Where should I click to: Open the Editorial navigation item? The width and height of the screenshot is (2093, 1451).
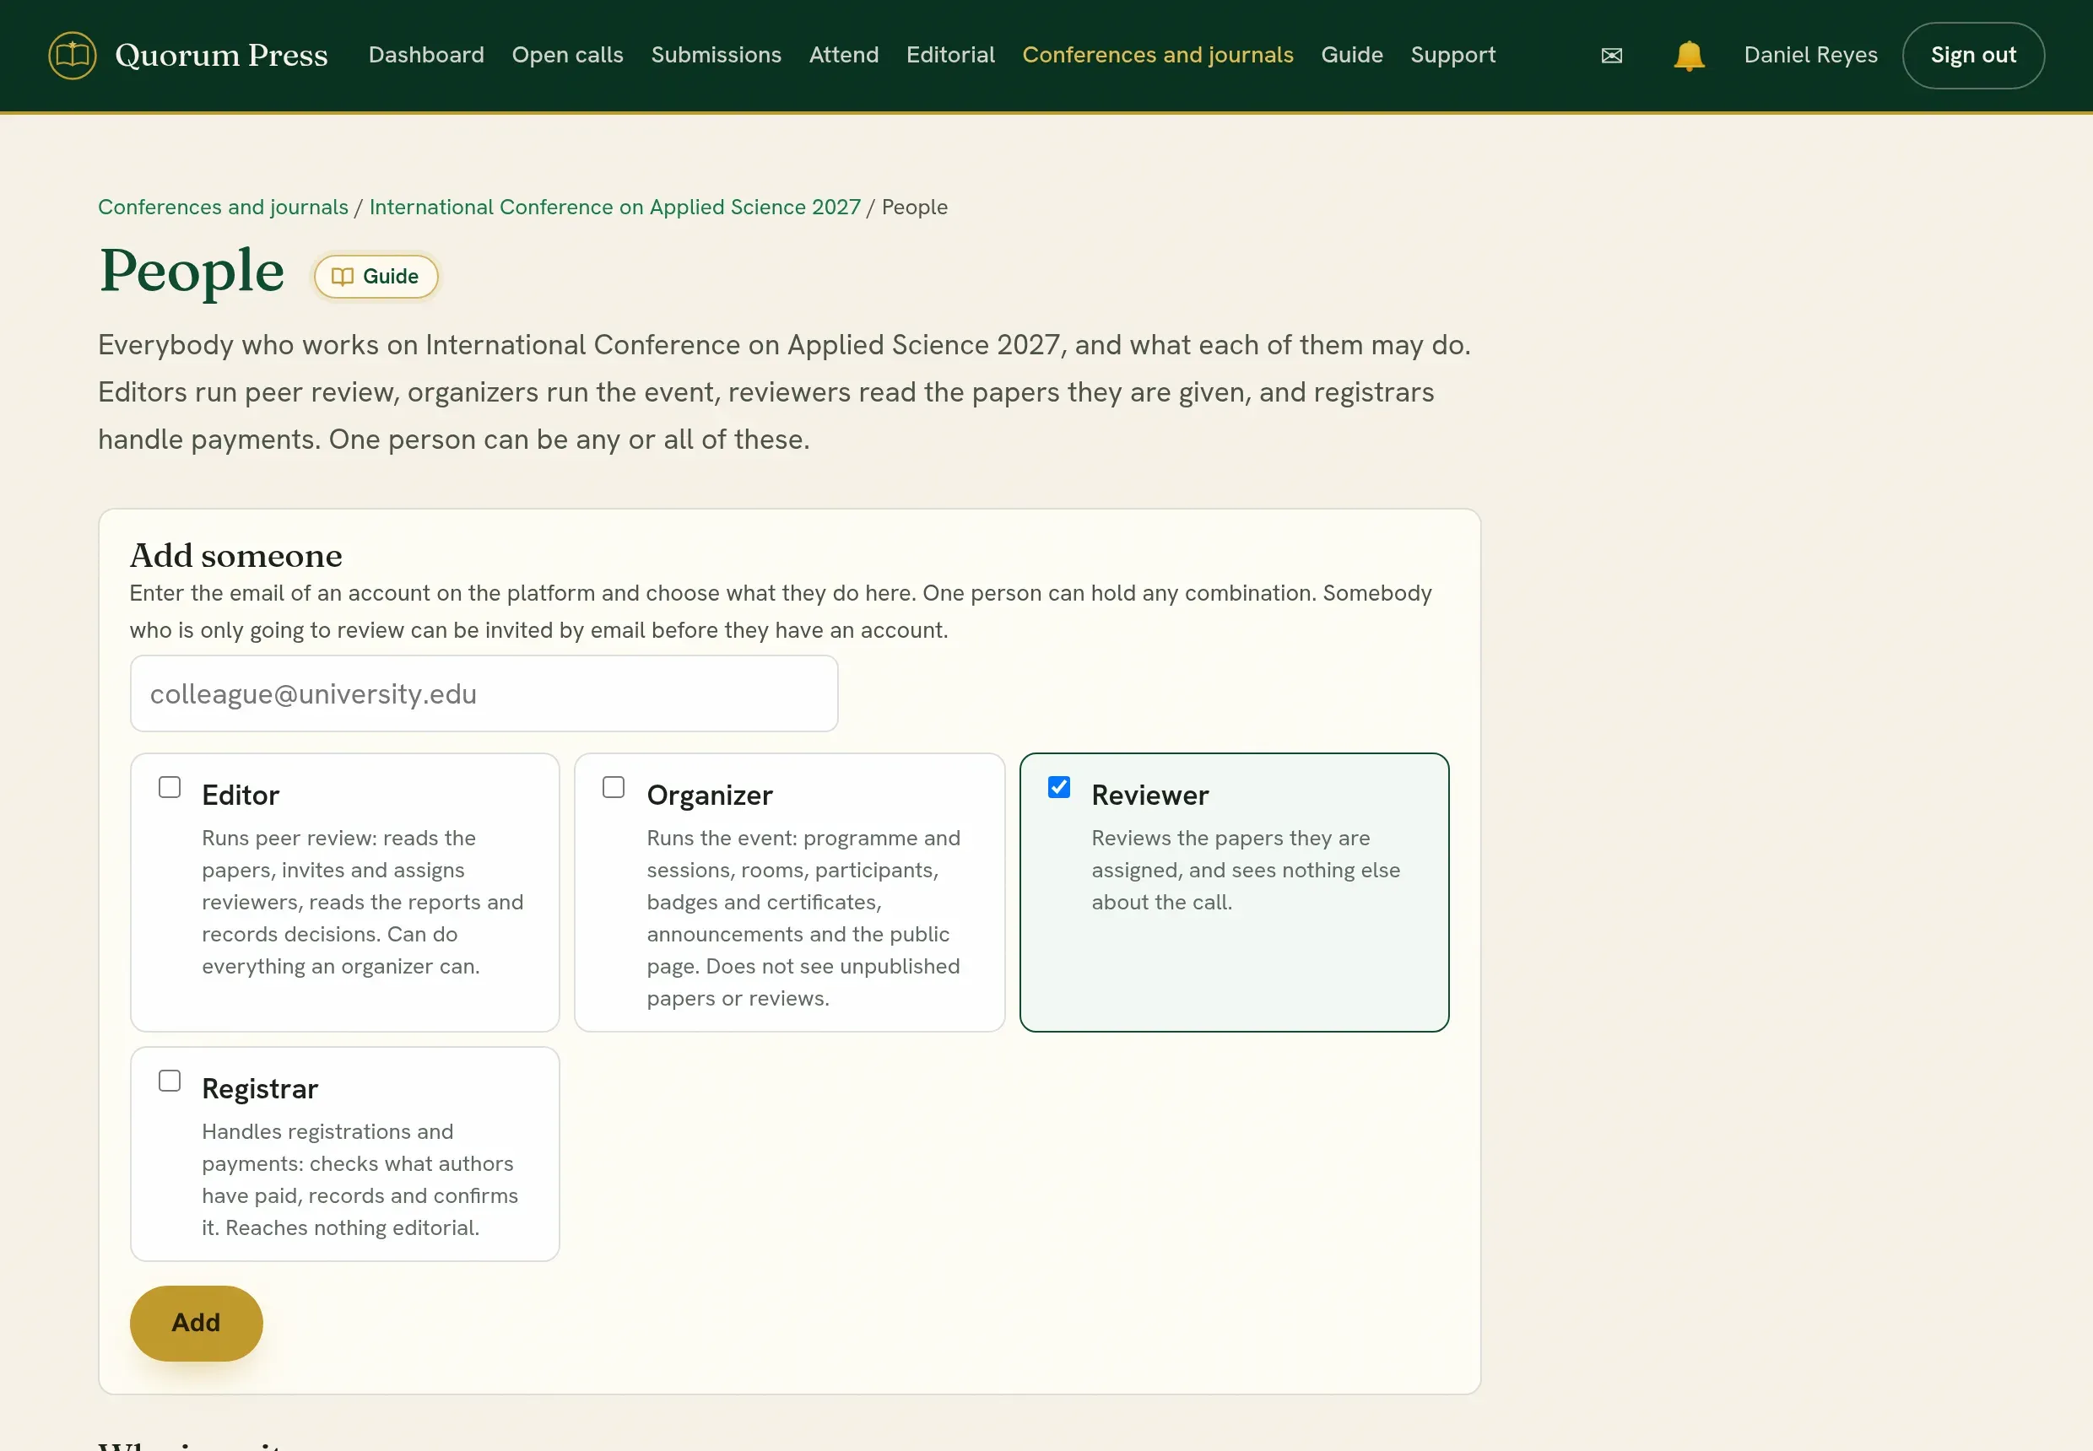[x=950, y=56]
